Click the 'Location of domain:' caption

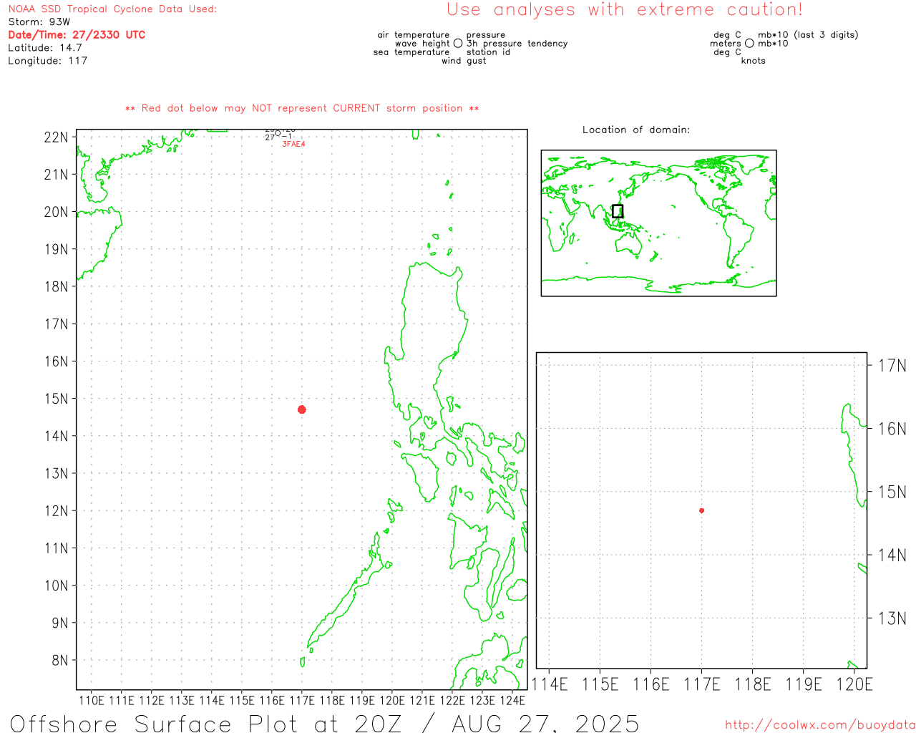pos(636,130)
